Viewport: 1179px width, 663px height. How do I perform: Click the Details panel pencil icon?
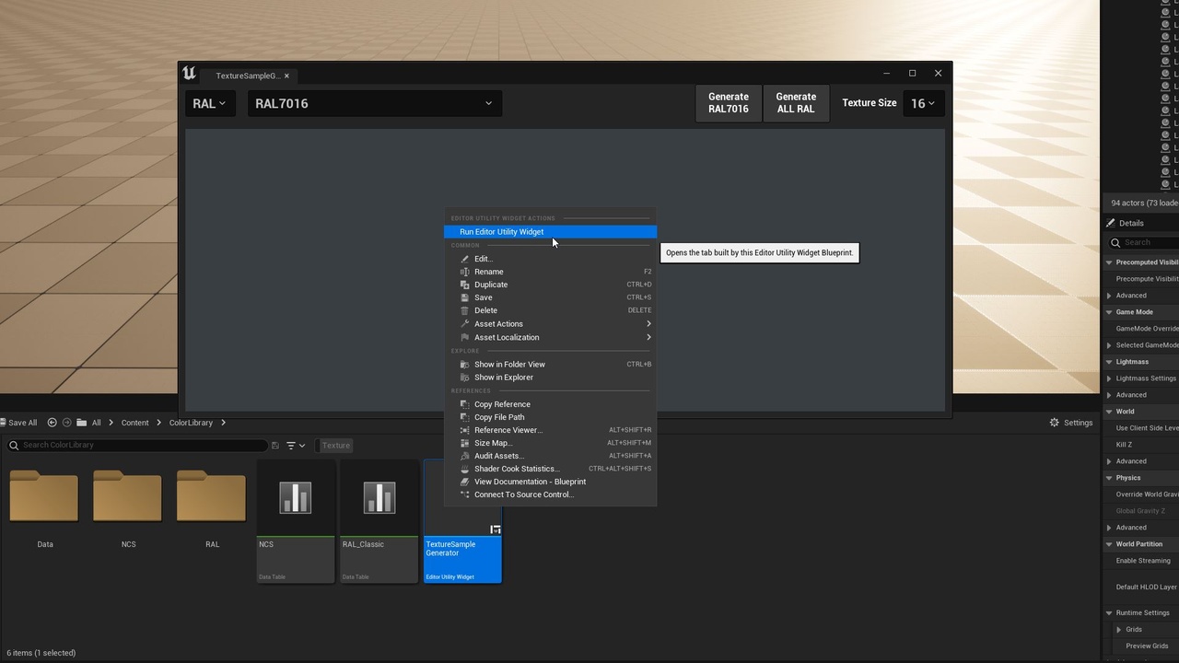point(1111,223)
